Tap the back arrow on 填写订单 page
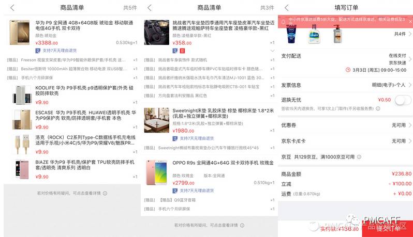The image size is (413, 237). coord(287,8)
